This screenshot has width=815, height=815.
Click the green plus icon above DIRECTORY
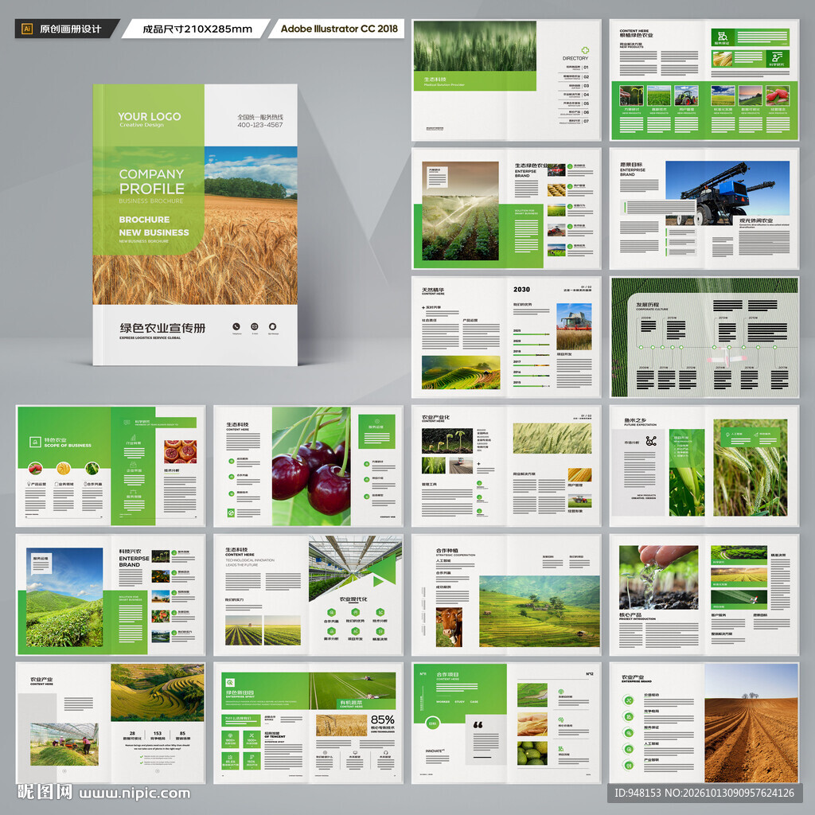pos(585,50)
